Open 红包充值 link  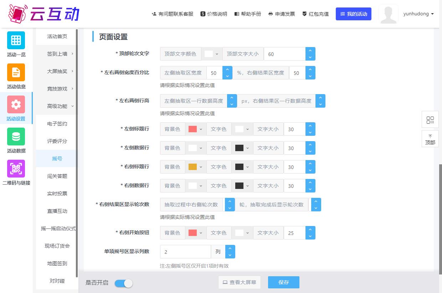point(315,14)
